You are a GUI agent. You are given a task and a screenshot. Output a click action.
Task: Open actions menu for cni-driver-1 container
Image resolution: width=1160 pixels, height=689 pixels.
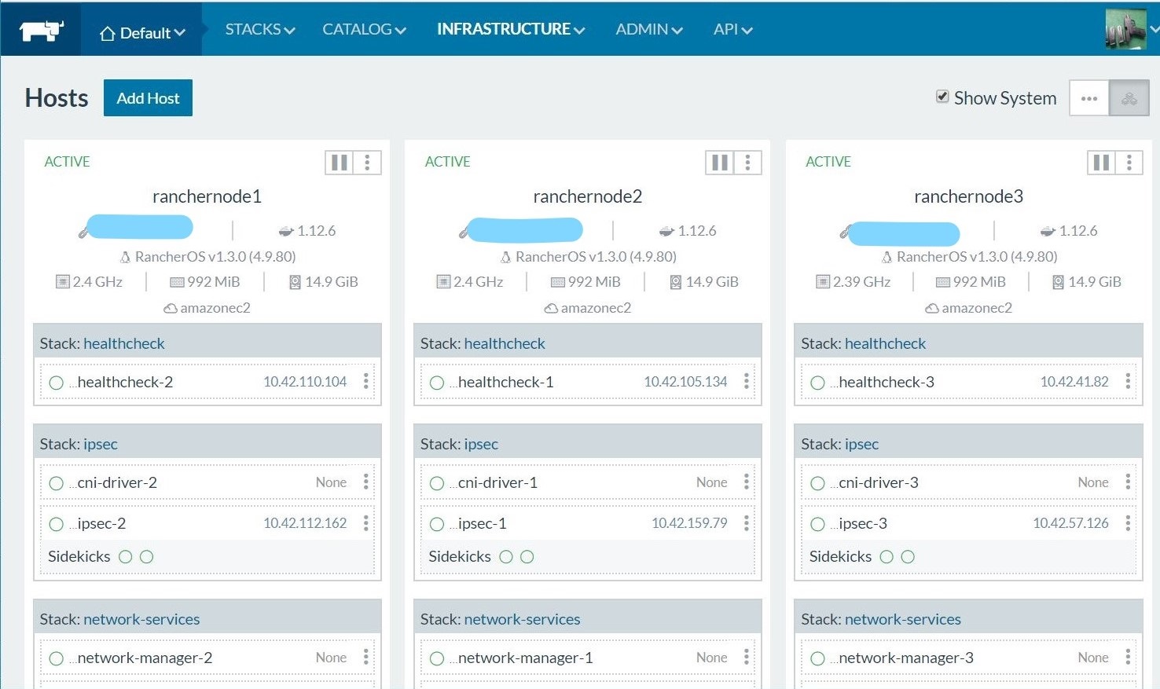(x=747, y=482)
